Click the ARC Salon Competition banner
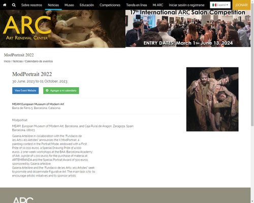This screenshot has height=203, width=254. click(x=188, y=28)
